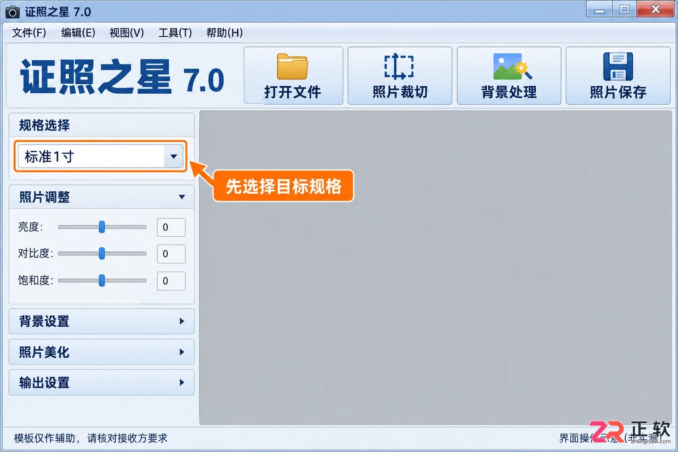Collapse the 照片调整 panel
Viewport: 678px width, 452px height.
182,197
